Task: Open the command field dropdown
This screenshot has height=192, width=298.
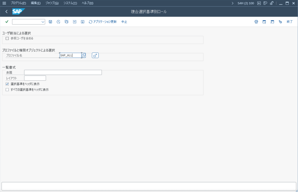Action: coord(43,21)
